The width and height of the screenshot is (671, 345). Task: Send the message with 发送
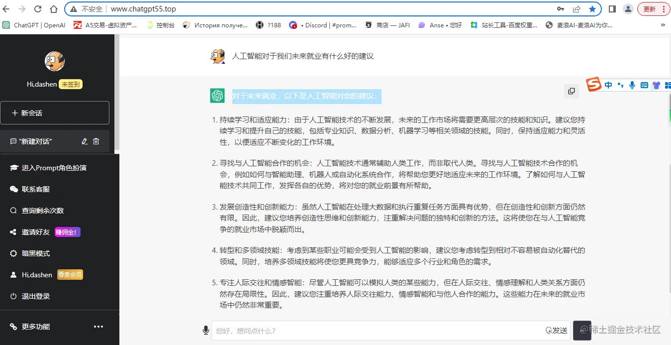coord(557,331)
